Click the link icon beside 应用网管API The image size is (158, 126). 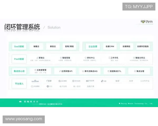click(60, 71)
